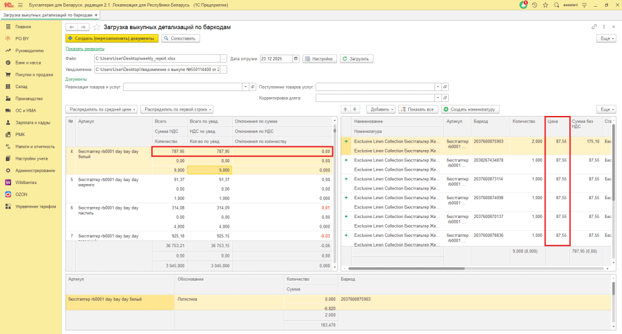Expand Распределить по первой строке dropdown
Viewport: 622px width, 334px height.
click(177, 109)
